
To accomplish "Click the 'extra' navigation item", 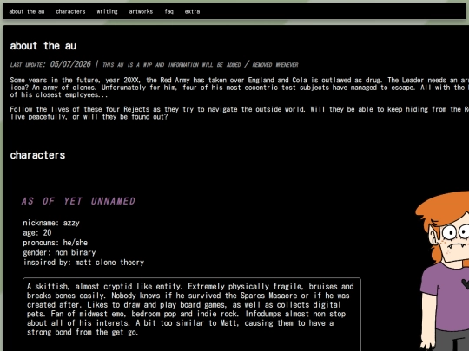I will pos(192,11).
